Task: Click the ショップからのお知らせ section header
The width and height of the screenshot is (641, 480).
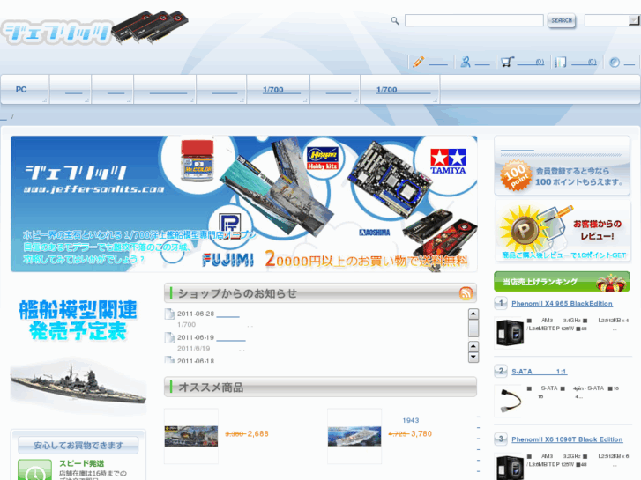Action: [321, 293]
